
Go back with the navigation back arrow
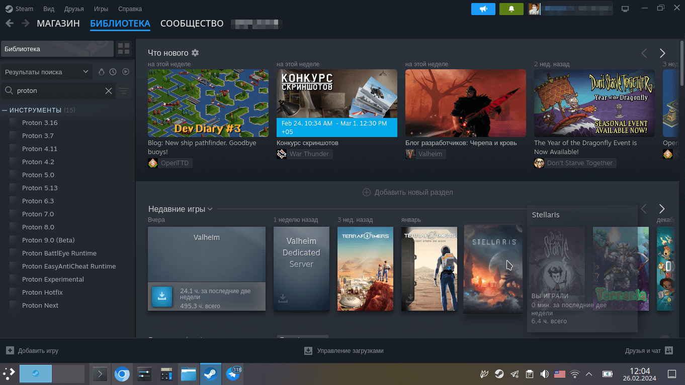click(x=9, y=24)
